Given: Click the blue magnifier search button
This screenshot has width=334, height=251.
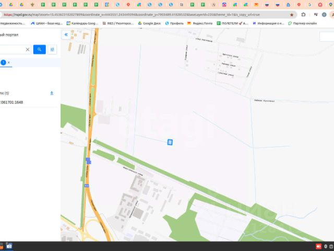Looking at the screenshot, I should pos(40,50).
